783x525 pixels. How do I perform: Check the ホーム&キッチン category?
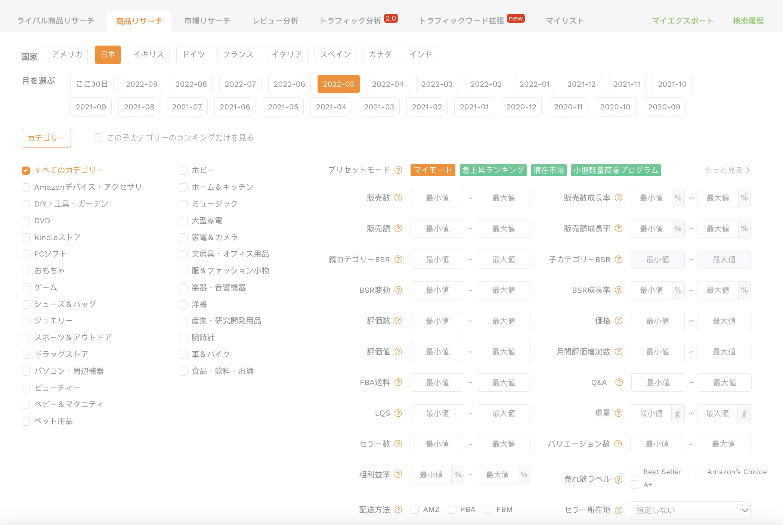click(x=183, y=187)
